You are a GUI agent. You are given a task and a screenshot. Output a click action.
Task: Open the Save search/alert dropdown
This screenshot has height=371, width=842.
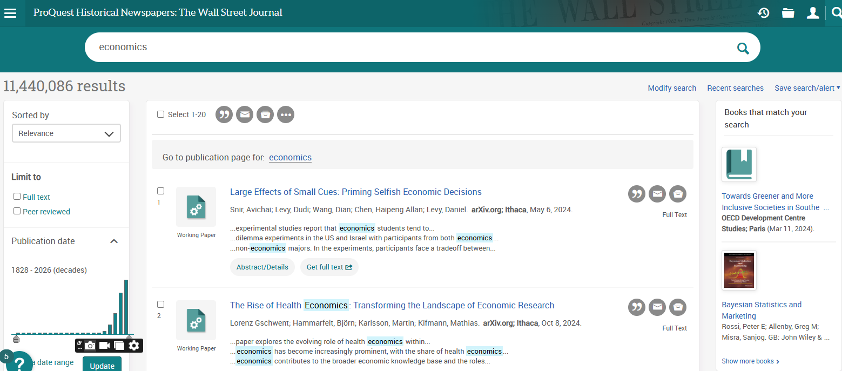[807, 88]
